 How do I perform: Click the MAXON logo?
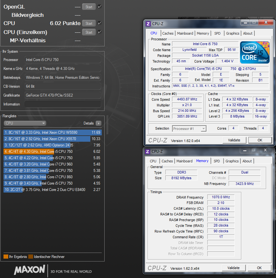30,270
